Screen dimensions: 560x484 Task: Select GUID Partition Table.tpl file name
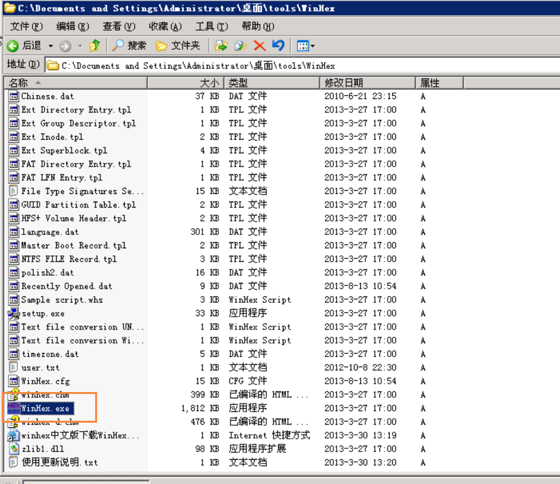pyautogui.click(x=79, y=205)
